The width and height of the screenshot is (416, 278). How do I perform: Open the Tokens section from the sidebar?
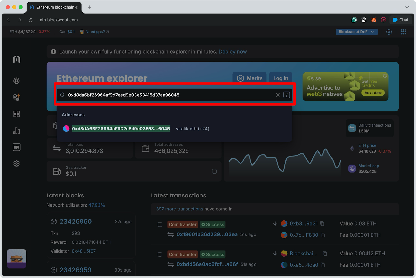(16, 97)
